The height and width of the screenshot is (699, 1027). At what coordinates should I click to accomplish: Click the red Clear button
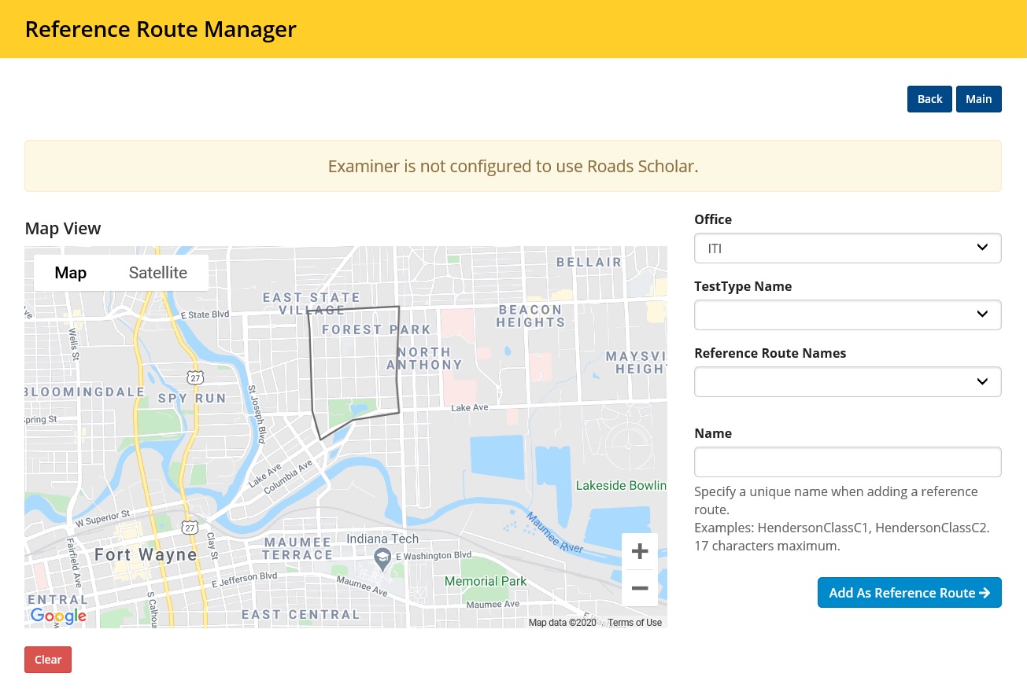click(48, 660)
